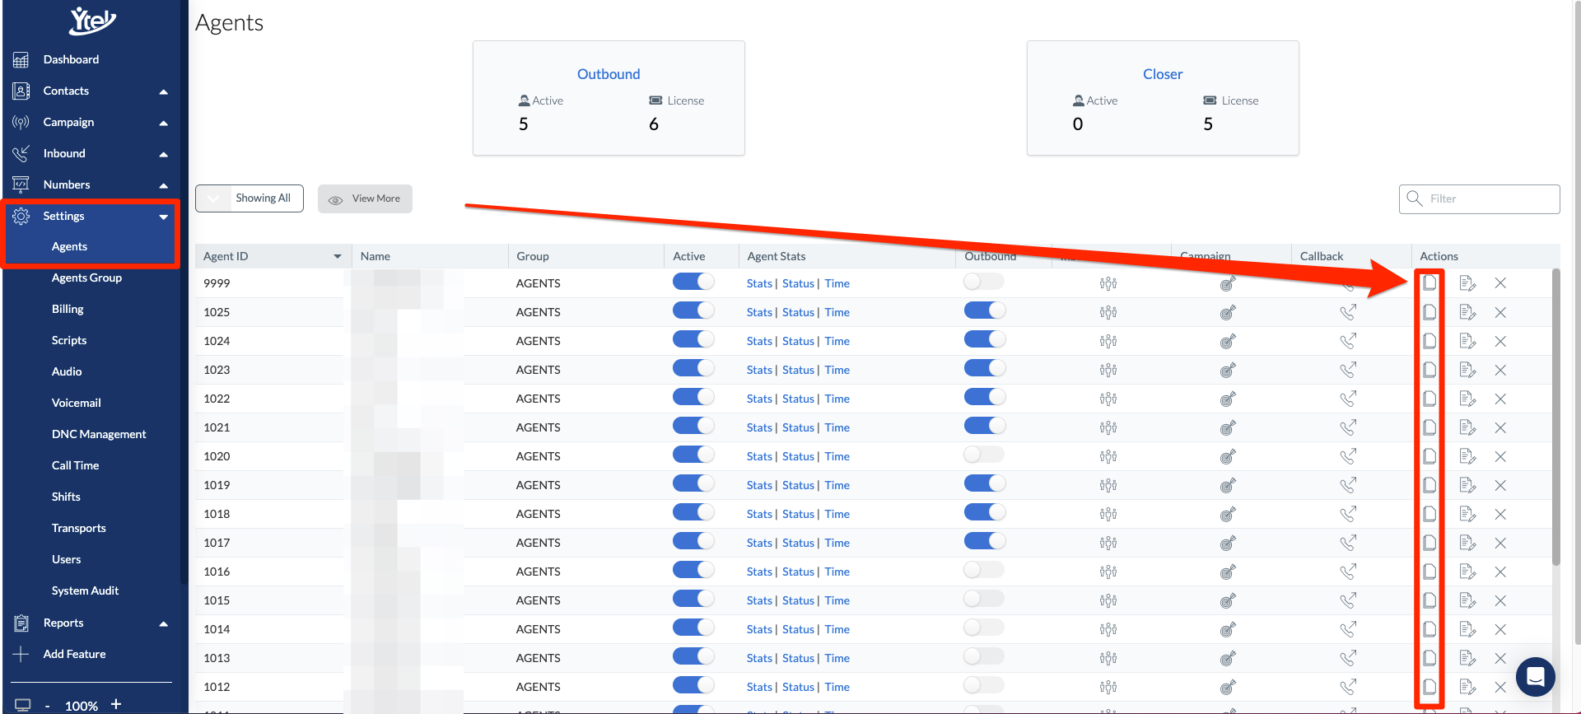Screen dimensions: 1581x714
Task: Delete agent 1024 with the X icon
Action: (1500, 341)
